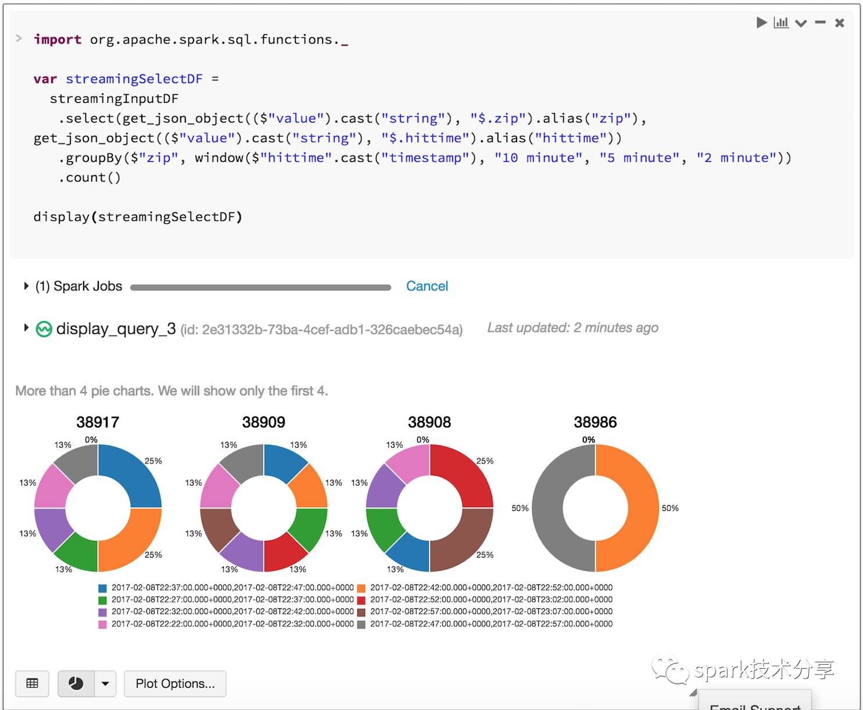Select red 25% slice of pie 38908

(464, 473)
